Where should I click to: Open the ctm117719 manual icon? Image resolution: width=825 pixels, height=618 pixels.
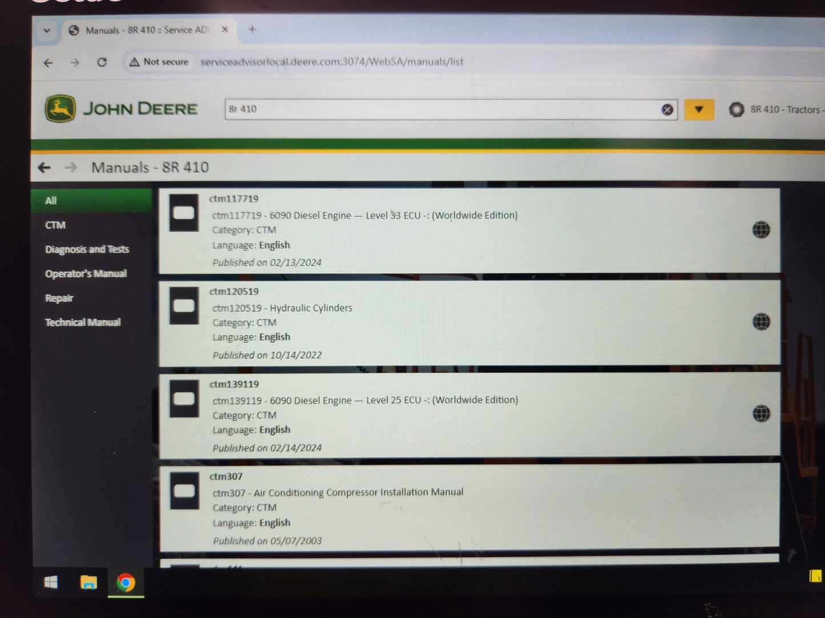tap(184, 213)
